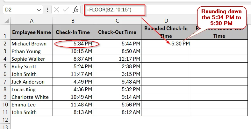Select the Charlotte White cell
Viewport: 251px width, 129px height.
pyautogui.click(x=32, y=97)
